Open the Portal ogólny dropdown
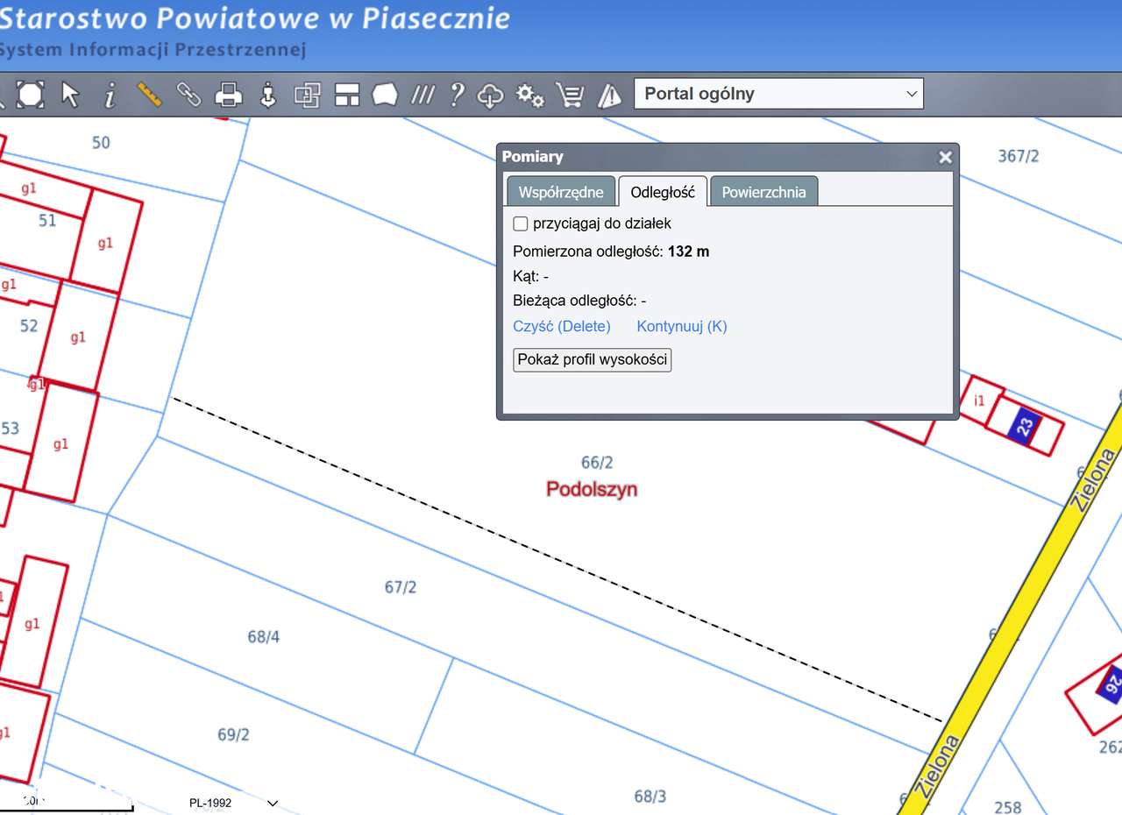Viewport: 1122px width, 815px height. (x=778, y=93)
